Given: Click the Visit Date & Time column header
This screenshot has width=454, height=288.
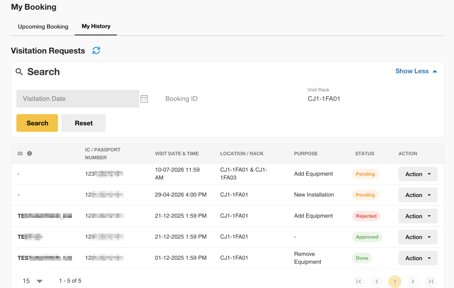Looking at the screenshot, I should pos(176,153).
